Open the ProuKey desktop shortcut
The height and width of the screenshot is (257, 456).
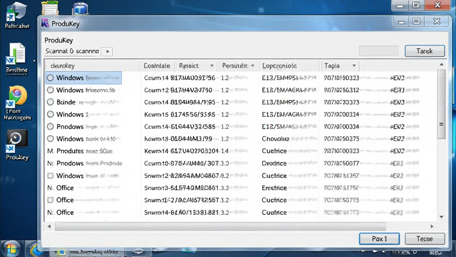pyautogui.click(x=17, y=145)
